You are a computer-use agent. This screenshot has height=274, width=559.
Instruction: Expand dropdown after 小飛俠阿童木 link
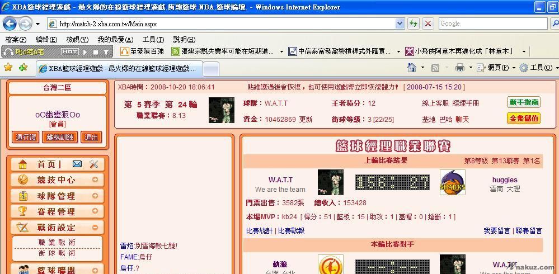tap(524, 51)
